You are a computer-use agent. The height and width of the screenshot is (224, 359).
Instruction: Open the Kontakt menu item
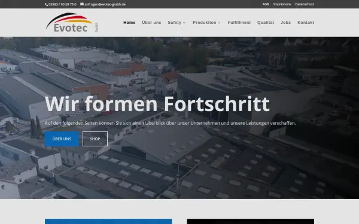click(306, 23)
